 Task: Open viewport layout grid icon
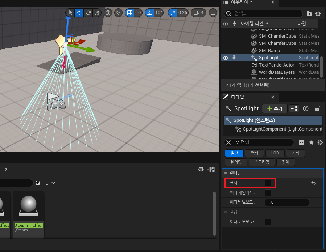pyautogui.click(x=213, y=13)
